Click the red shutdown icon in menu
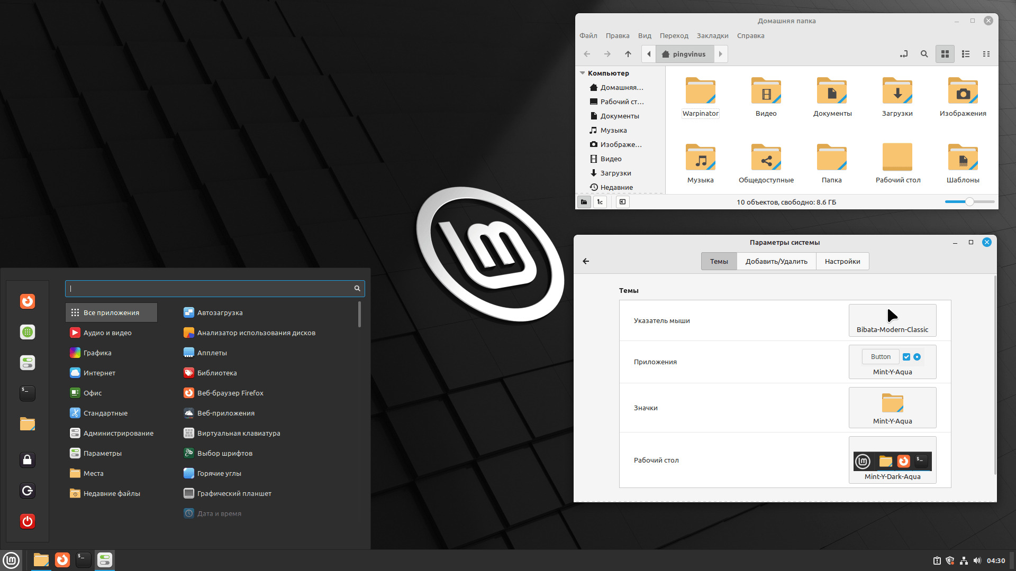 coord(28,521)
